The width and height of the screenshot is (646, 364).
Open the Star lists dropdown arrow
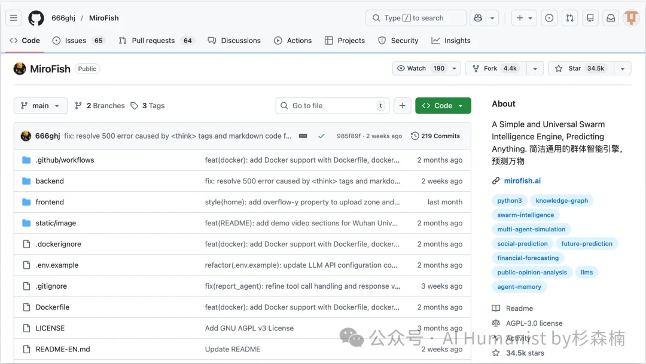623,69
